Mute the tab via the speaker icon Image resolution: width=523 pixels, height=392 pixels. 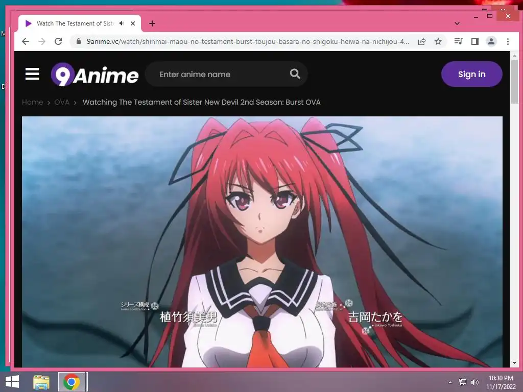122,23
